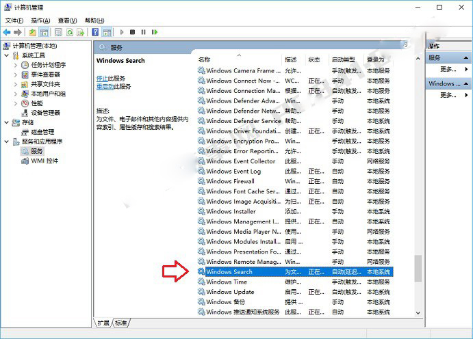Click the 停止 service link

pyautogui.click(x=102, y=79)
